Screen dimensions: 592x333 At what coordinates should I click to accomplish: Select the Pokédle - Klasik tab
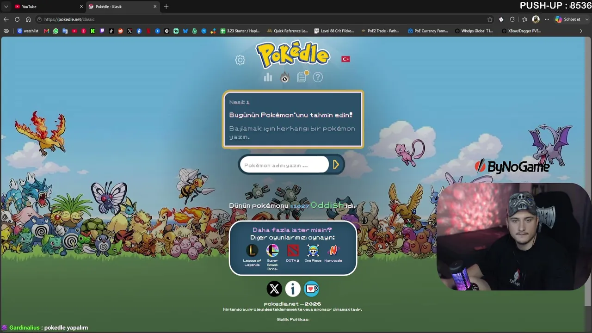point(123,6)
